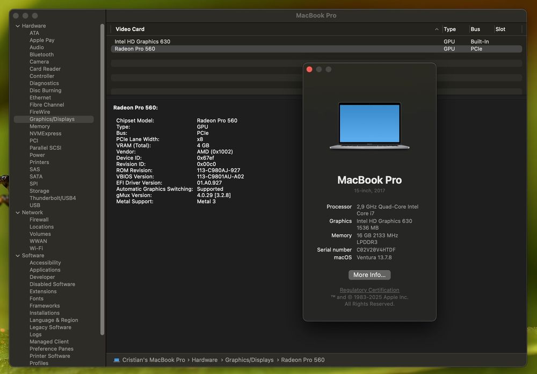Open the Regulatory Certification link

pyautogui.click(x=369, y=290)
